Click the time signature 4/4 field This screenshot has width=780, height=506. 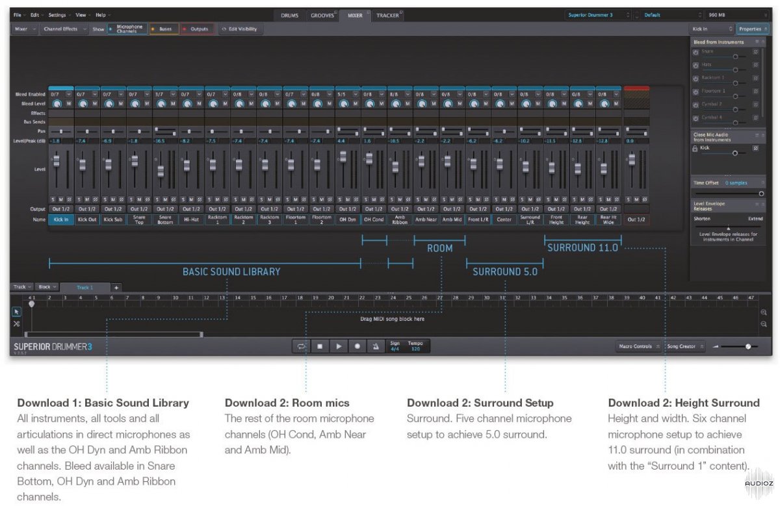[395, 346]
